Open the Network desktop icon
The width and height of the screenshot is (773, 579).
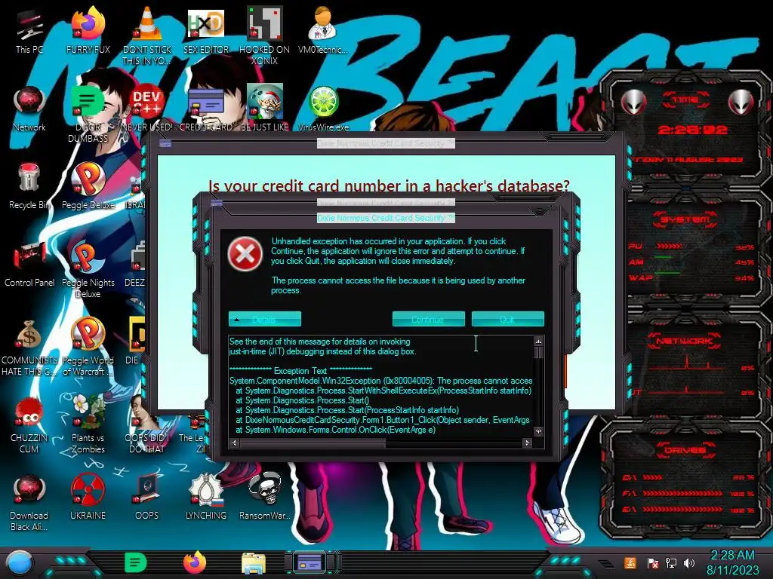tap(29, 109)
